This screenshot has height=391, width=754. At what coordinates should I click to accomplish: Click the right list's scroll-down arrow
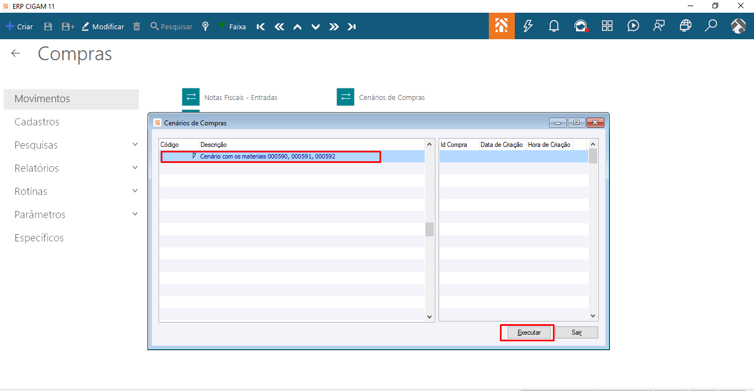(593, 316)
